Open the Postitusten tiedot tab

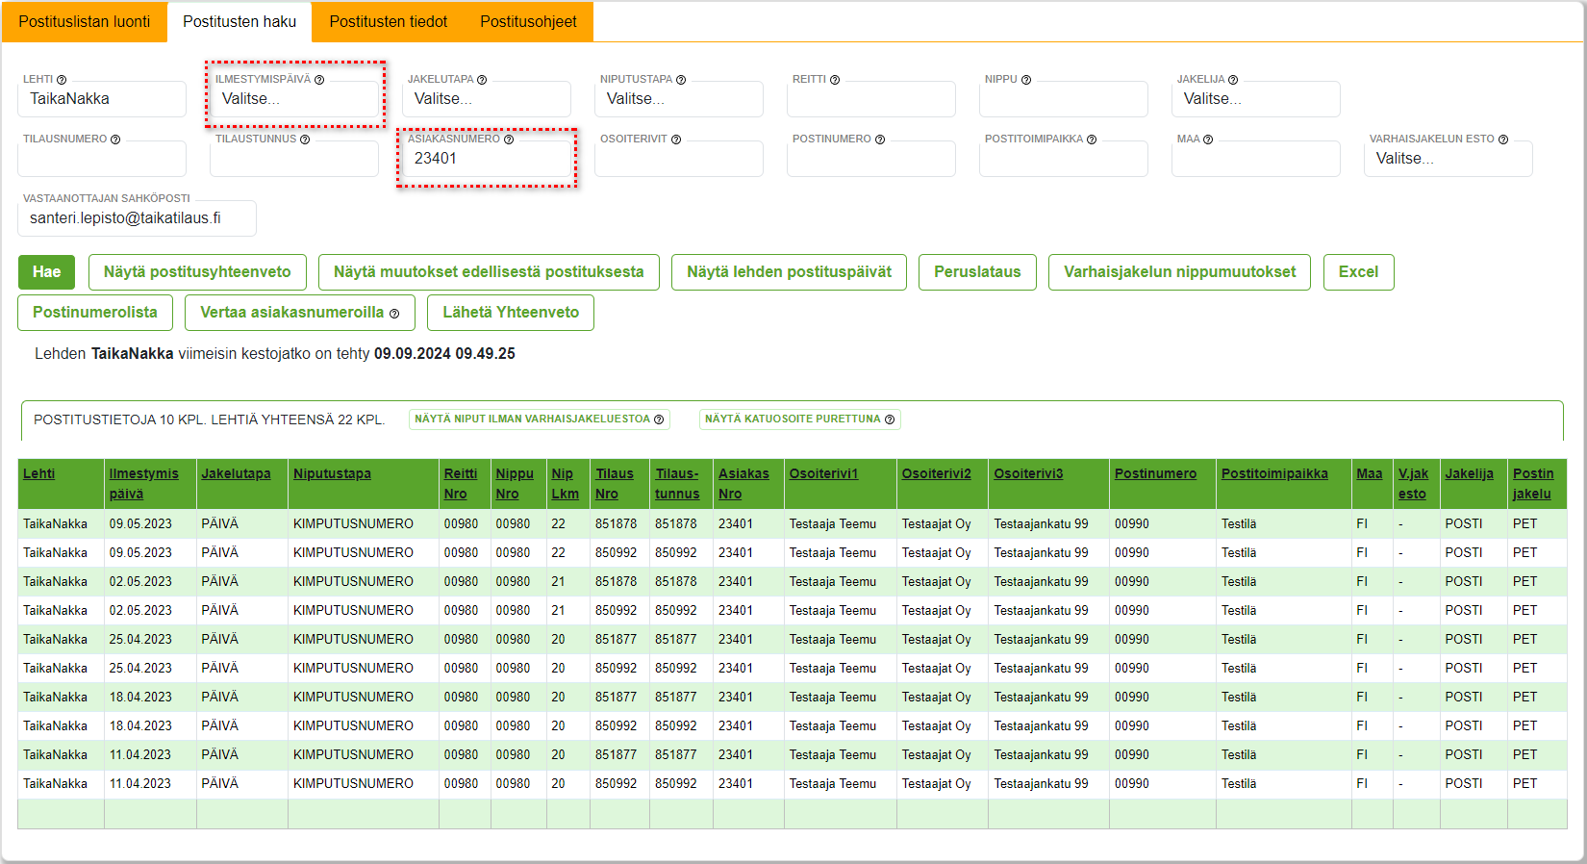389,21
